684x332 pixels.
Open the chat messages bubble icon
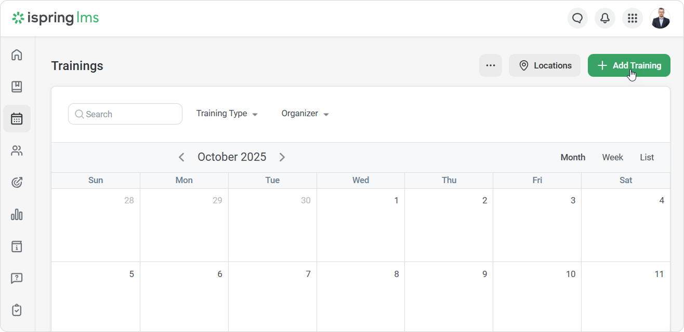pos(577,19)
